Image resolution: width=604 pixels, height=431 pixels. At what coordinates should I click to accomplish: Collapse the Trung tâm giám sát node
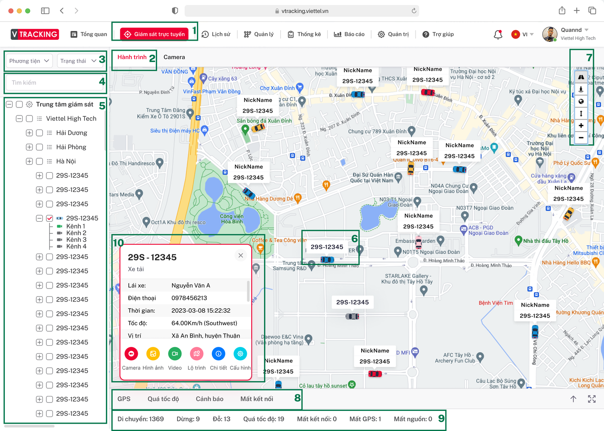click(x=9, y=104)
